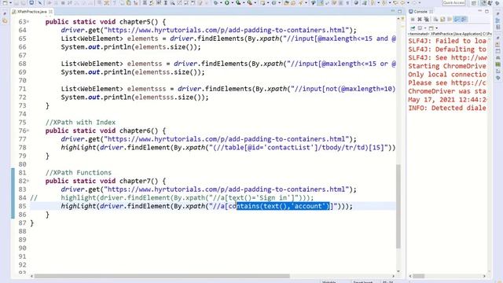Click line number 85 in the gutter

coord(22,206)
